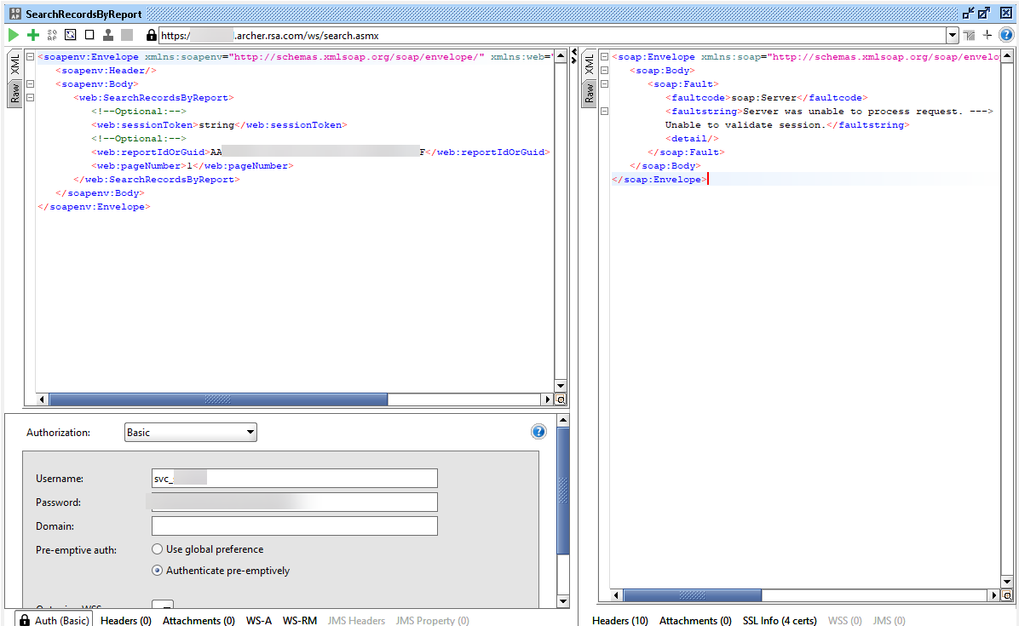Image resolution: width=1019 pixels, height=626 pixels.
Task: Collapse the faultstring node in response
Action: pyautogui.click(x=604, y=111)
